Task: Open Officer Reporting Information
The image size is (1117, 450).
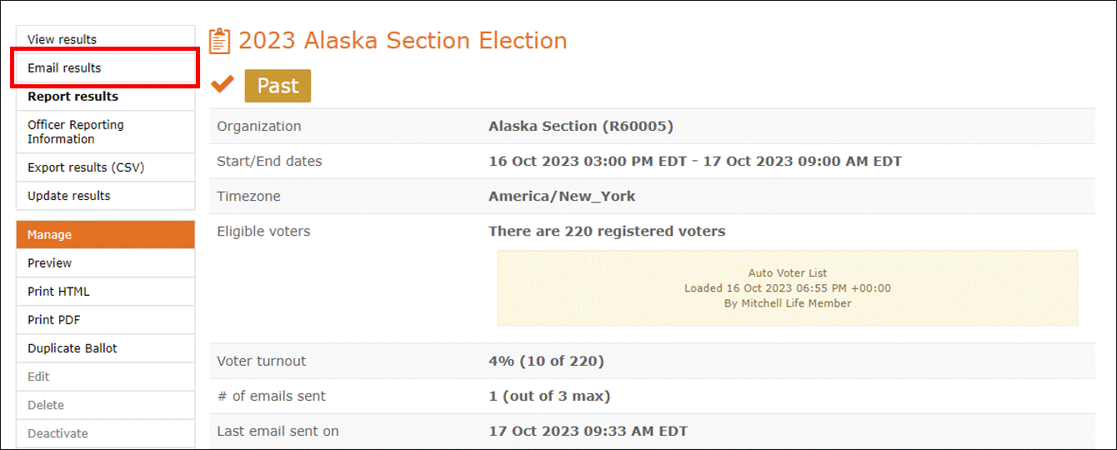Action: pos(105,132)
